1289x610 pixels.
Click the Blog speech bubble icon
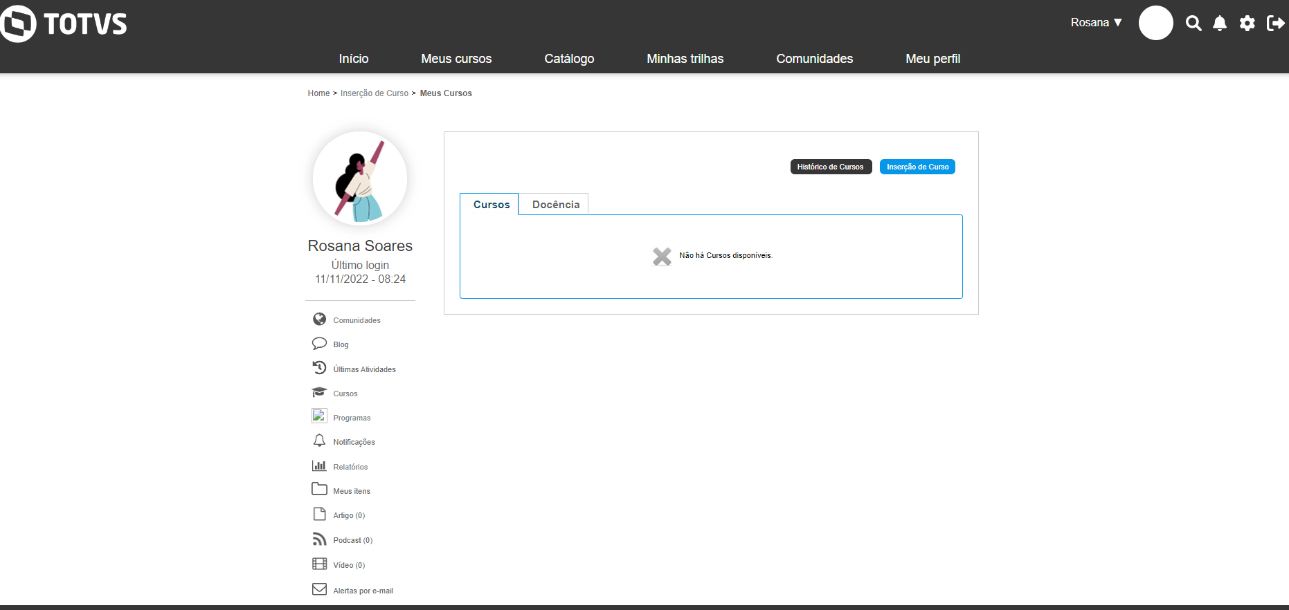[319, 343]
